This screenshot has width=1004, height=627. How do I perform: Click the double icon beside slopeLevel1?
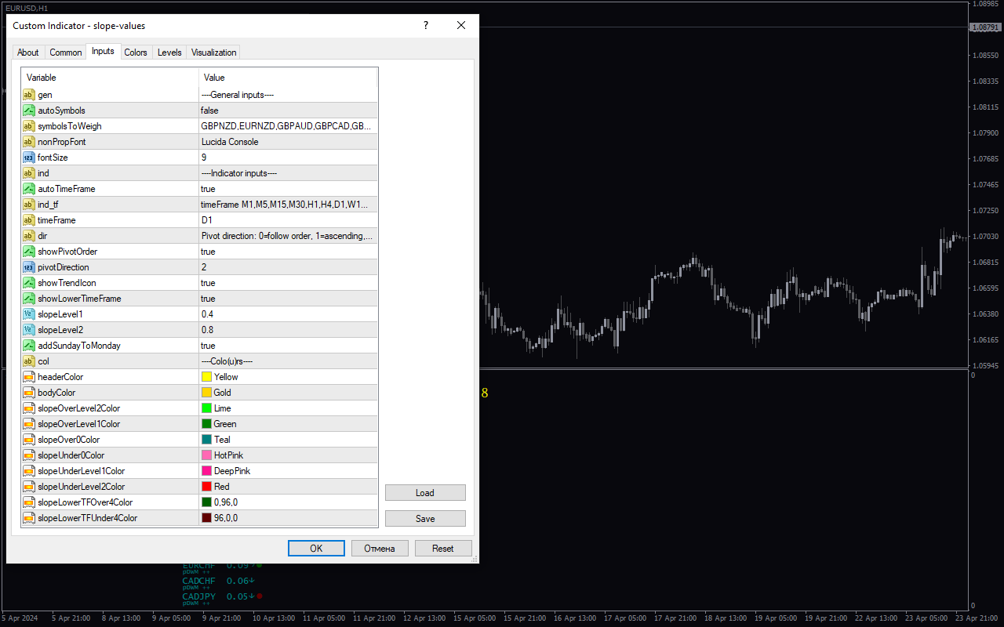(28, 314)
